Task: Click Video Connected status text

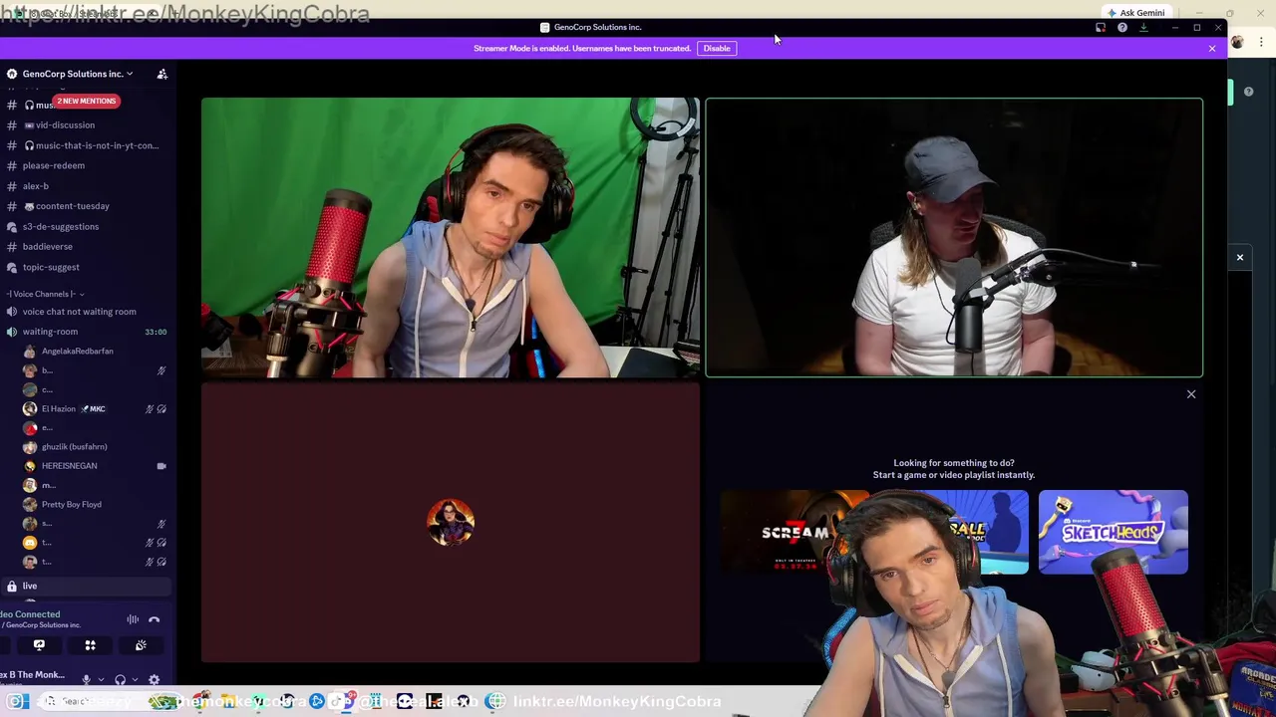Action: click(x=31, y=614)
